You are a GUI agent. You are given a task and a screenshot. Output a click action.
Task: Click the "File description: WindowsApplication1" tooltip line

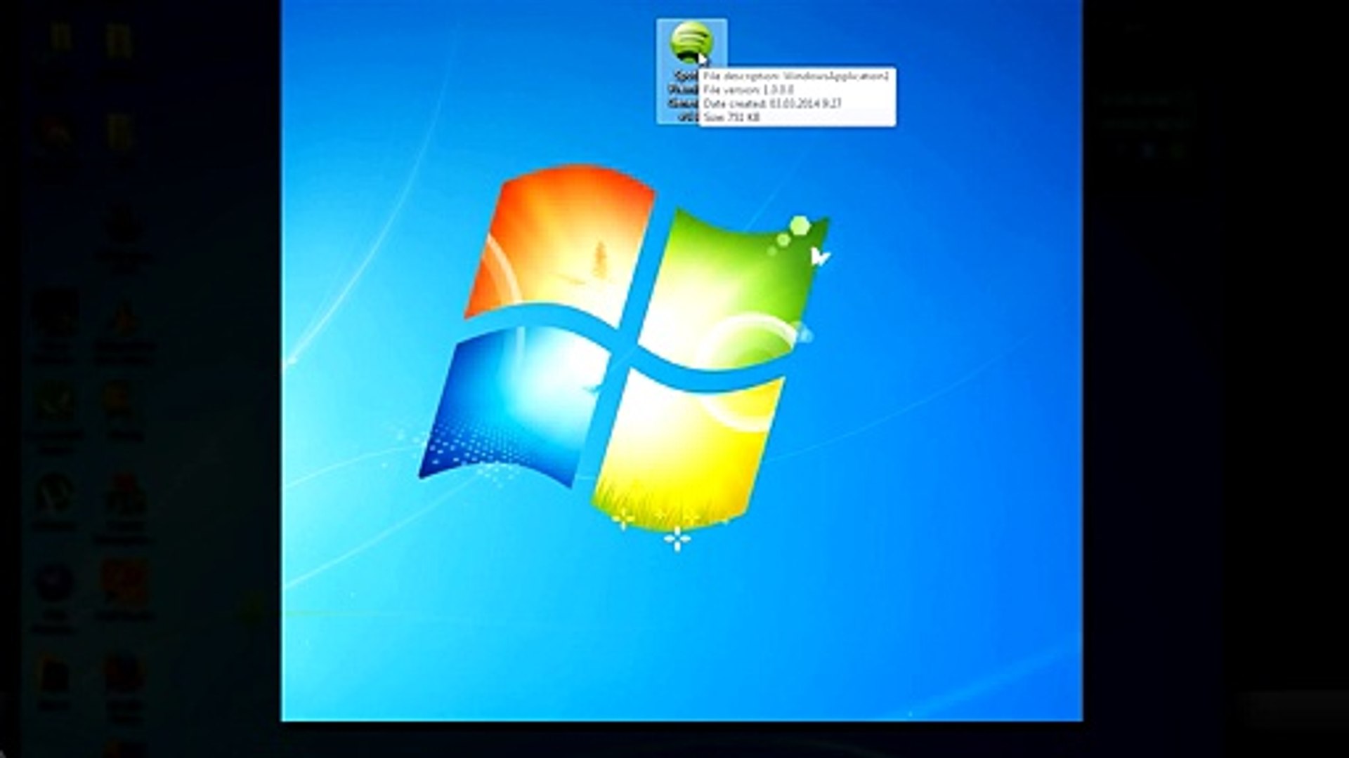click(x=796, y=76)
